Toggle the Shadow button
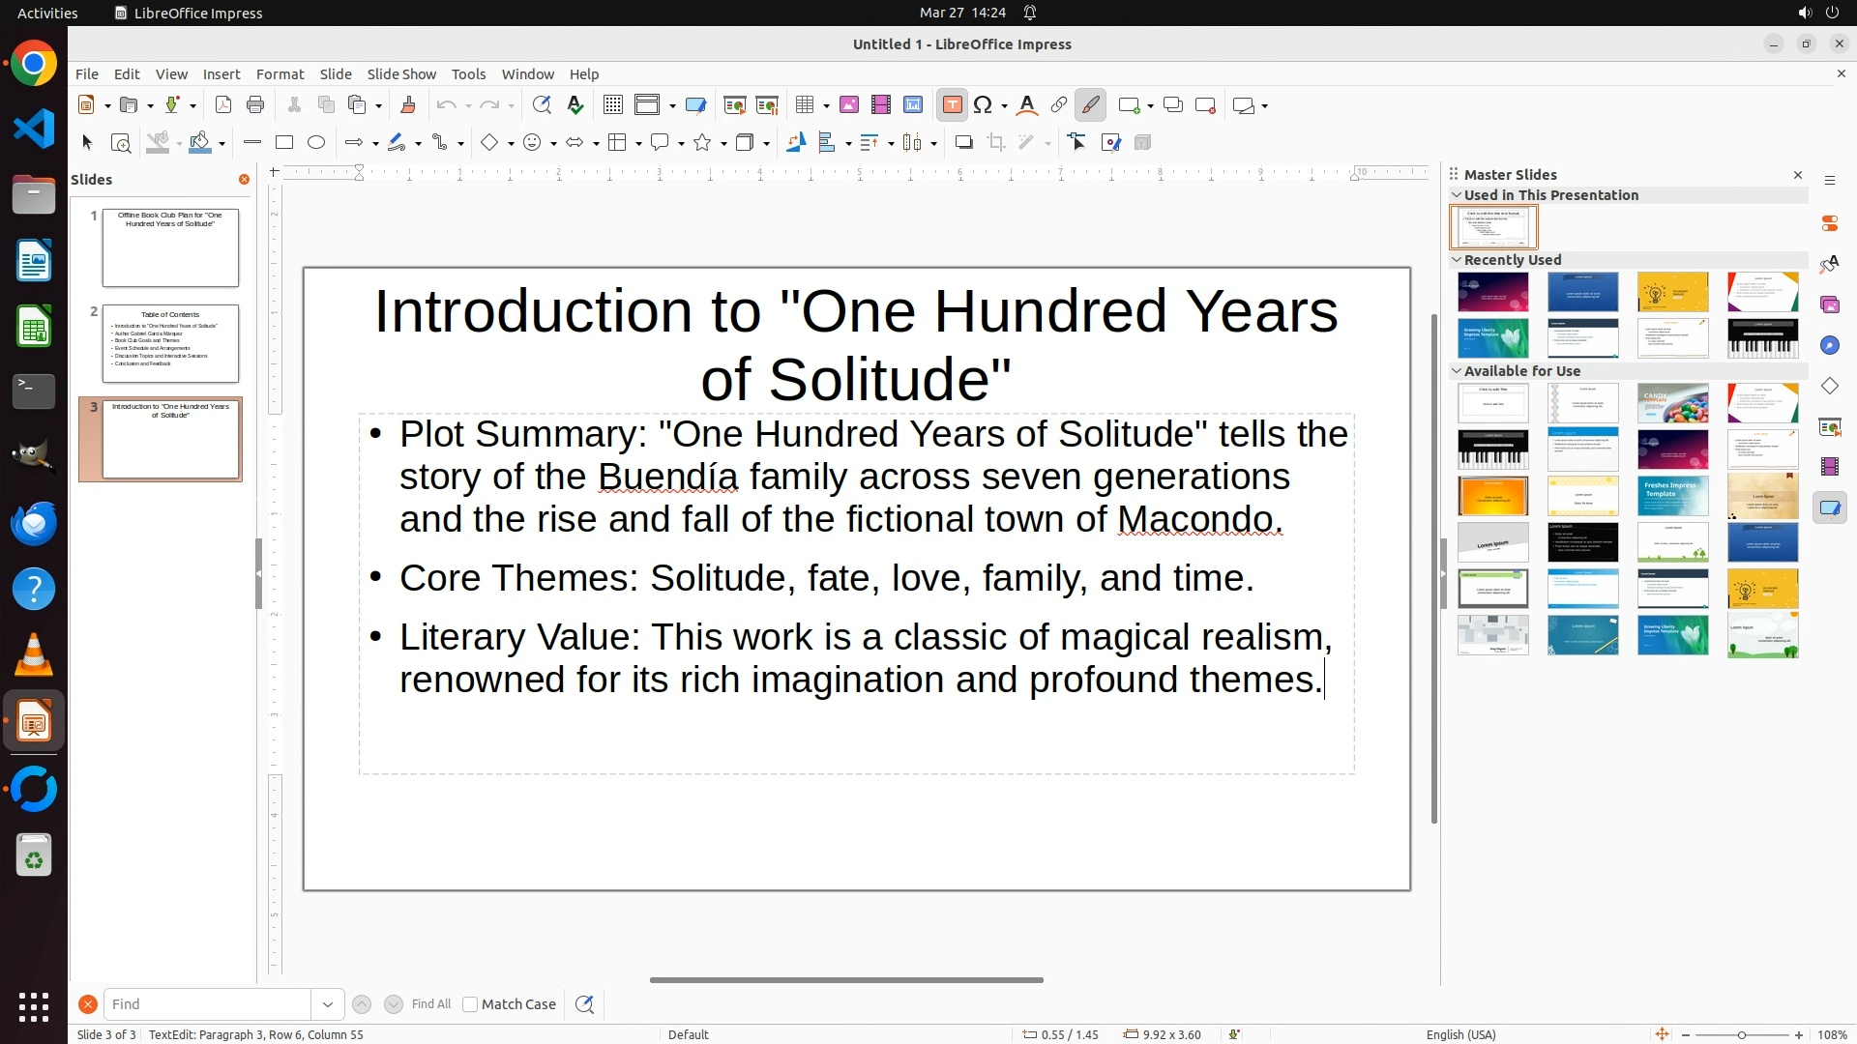Viewport: 1857px width, 1044px height. [x=963, y=143]
